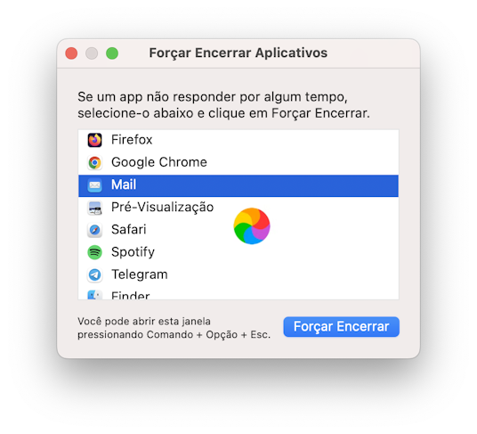Click the Forçar Encerrar button
The height and width of the screenshot is (434, 477).
341,327
